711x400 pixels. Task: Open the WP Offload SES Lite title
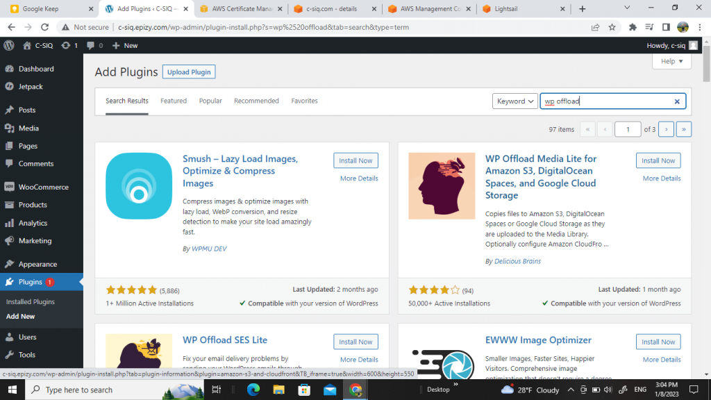click(x=225, y=340)
